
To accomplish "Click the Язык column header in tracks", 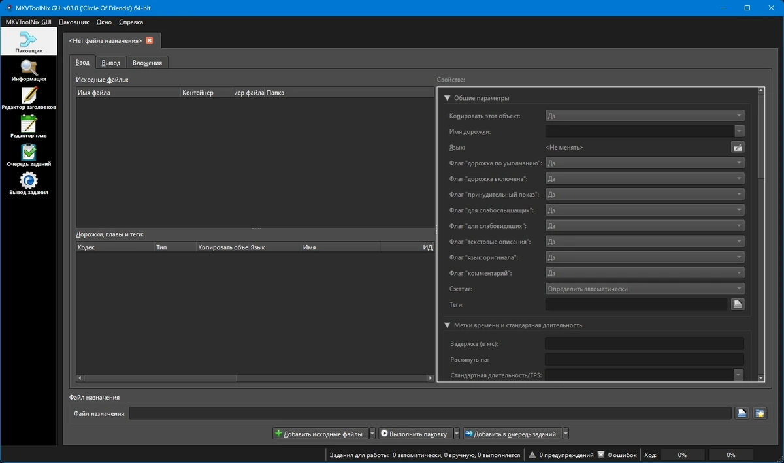I will 275,248.
